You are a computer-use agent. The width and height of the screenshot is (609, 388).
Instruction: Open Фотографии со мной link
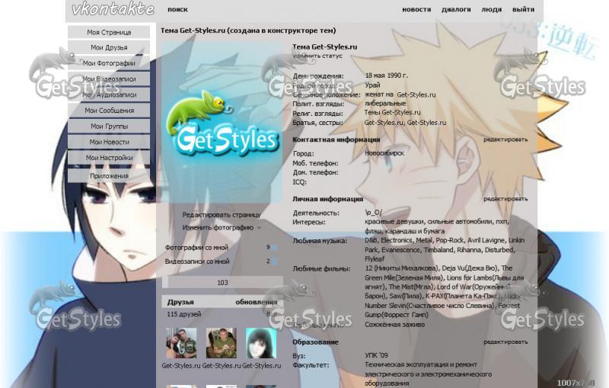pos(196,247)
